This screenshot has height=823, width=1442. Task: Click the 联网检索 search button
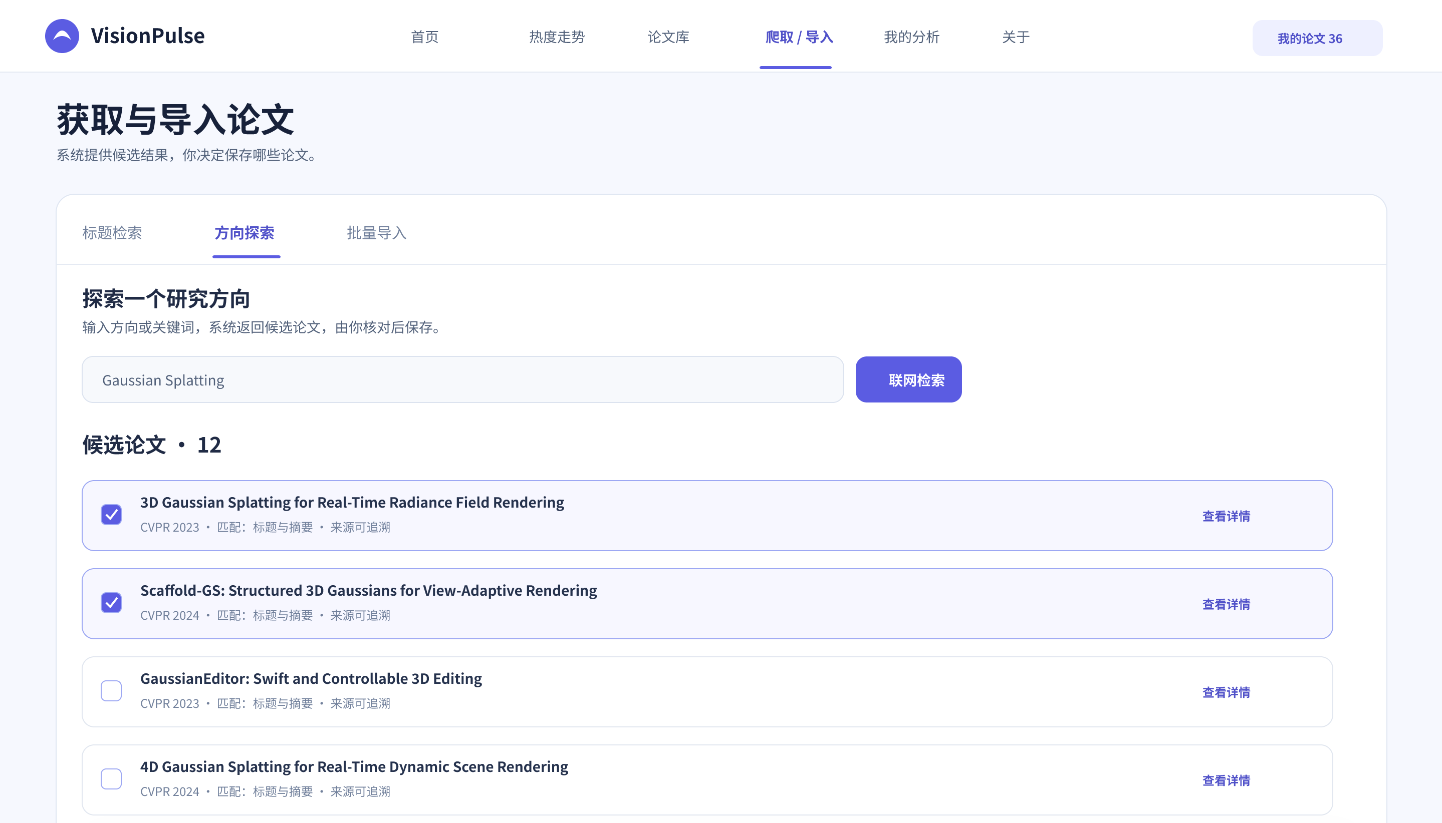pyautogui.click(x=908, y=380)
